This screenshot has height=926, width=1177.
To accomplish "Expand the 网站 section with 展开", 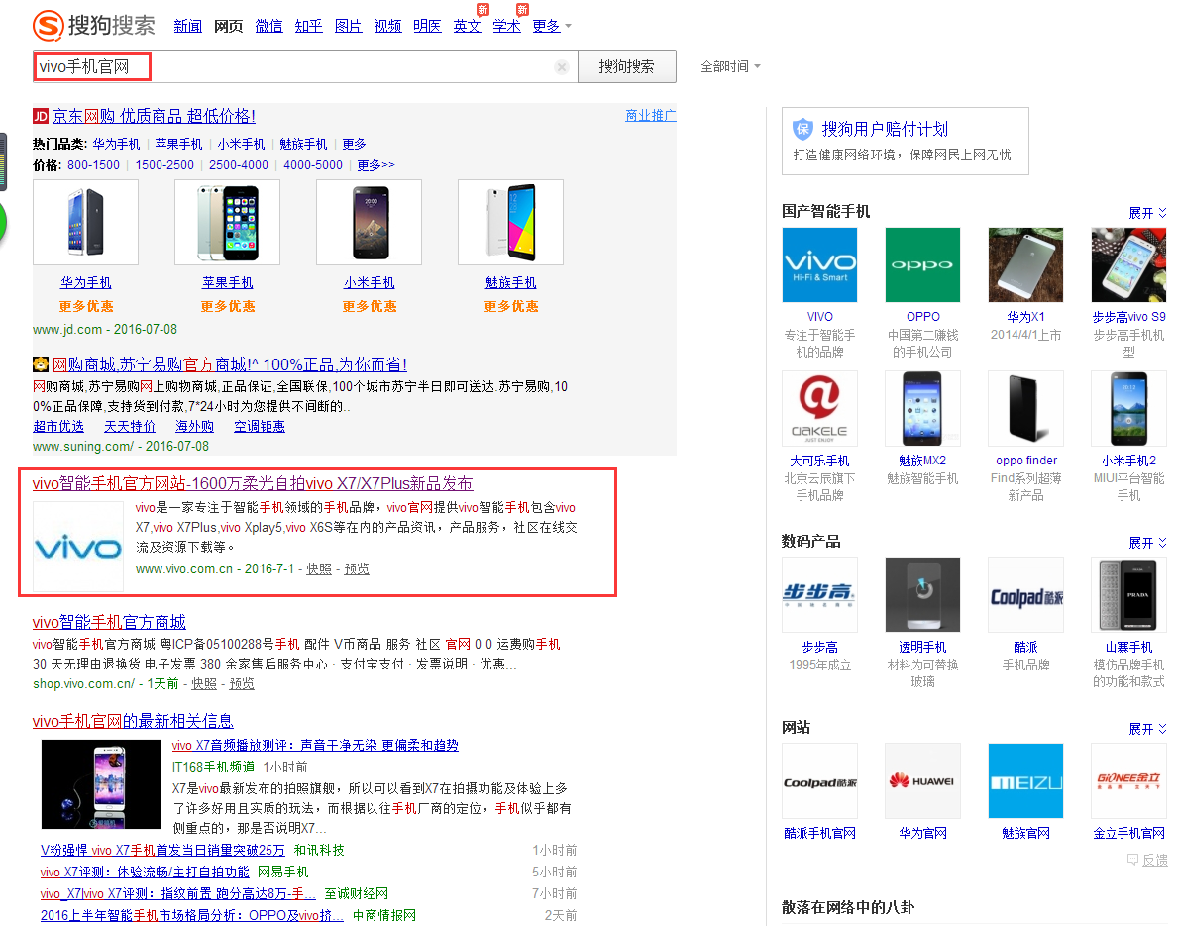I will tap(1147, 729).
